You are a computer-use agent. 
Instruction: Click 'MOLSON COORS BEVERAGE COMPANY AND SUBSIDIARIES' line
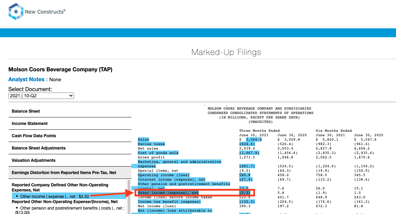pyautogui.click(x=259, y=109)
